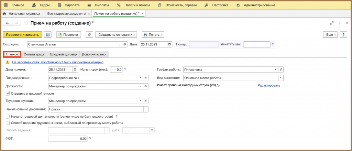Uncheck Отразить в трудовой книжке
352x151 pixels.
[8, 93]
